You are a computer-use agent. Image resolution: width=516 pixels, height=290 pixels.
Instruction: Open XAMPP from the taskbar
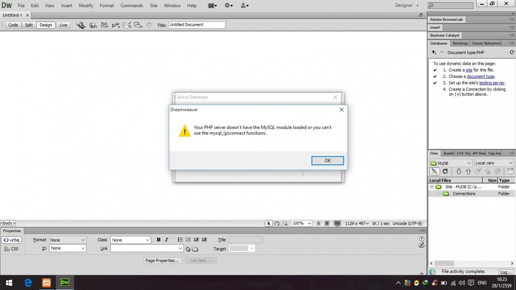(x=46, y=282)
